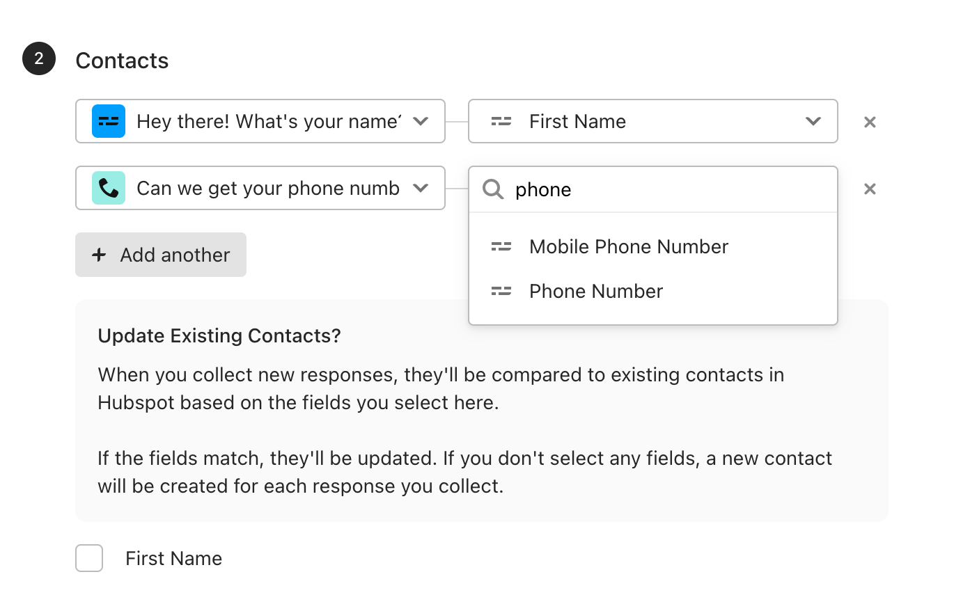Click the icon beside Phone Number option
Image resolution: width=954 pixels, height=611 pixels.
click(x=501, y=291)
